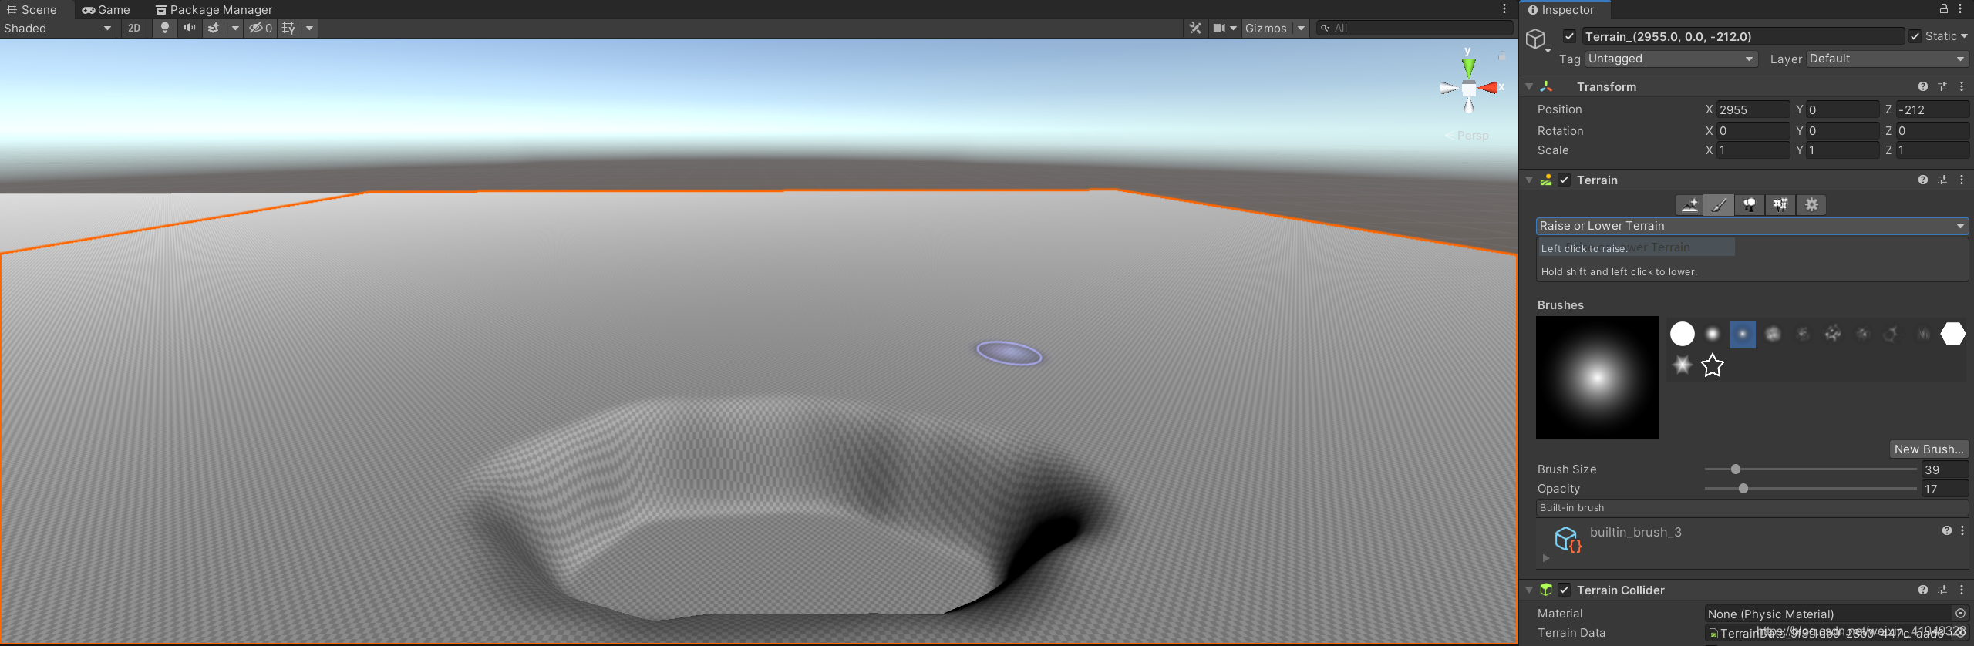This screenshot has width=1974, height=646.
Task: Toggle hidden objects visibility counter
Action: pyautogui.click(x=261, y=28)
